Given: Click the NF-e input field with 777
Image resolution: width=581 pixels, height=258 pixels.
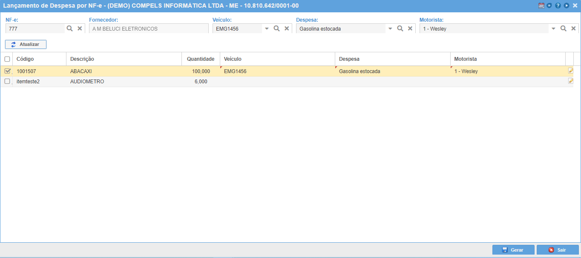Looking at the screenshot, I should tap(35, 28).
